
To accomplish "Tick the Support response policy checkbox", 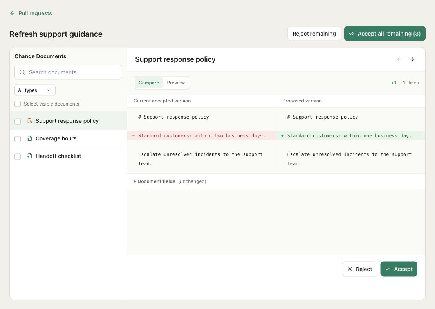I will click(x=18, y=121).
